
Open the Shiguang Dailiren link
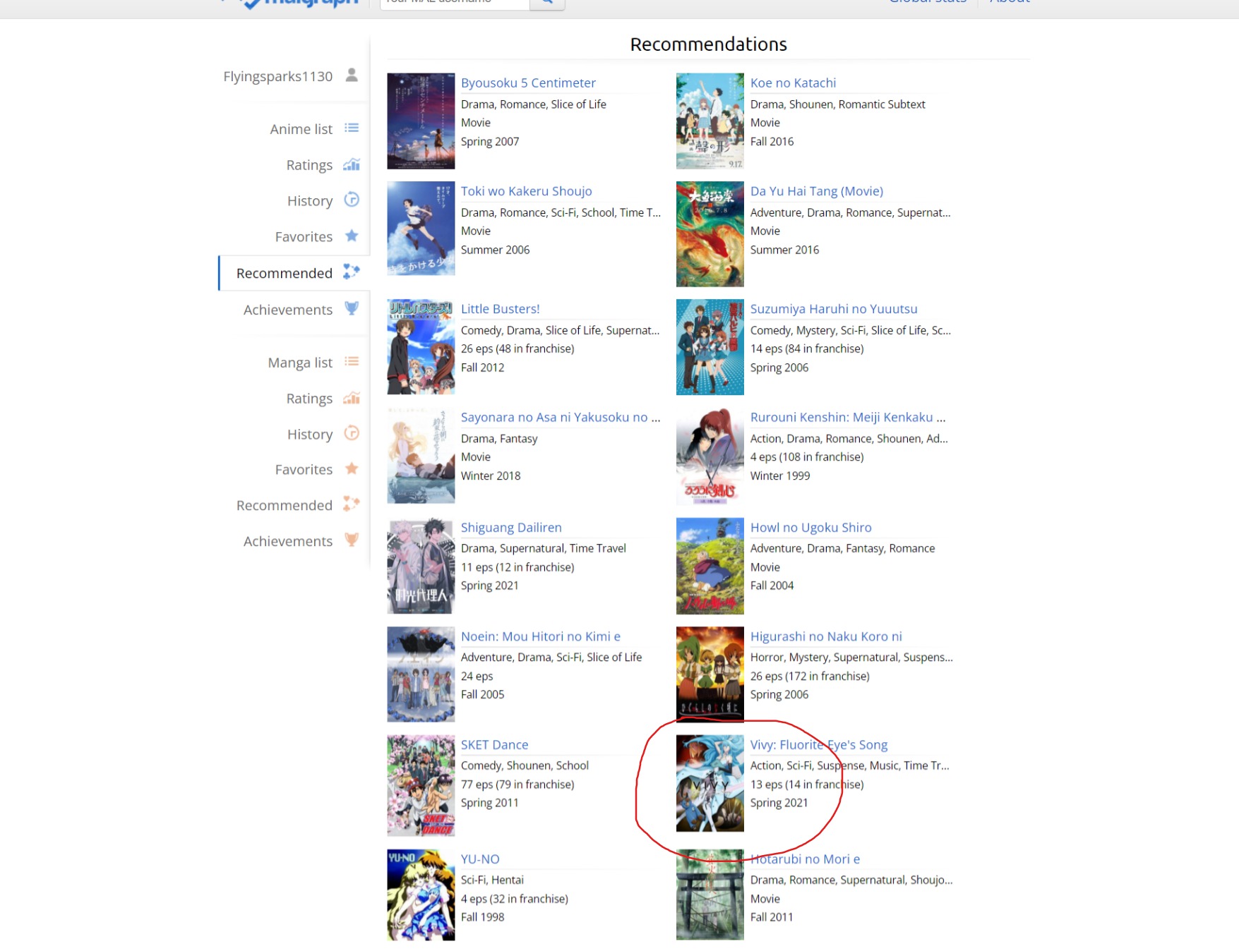pyautogui.click(x=511, y=528)
